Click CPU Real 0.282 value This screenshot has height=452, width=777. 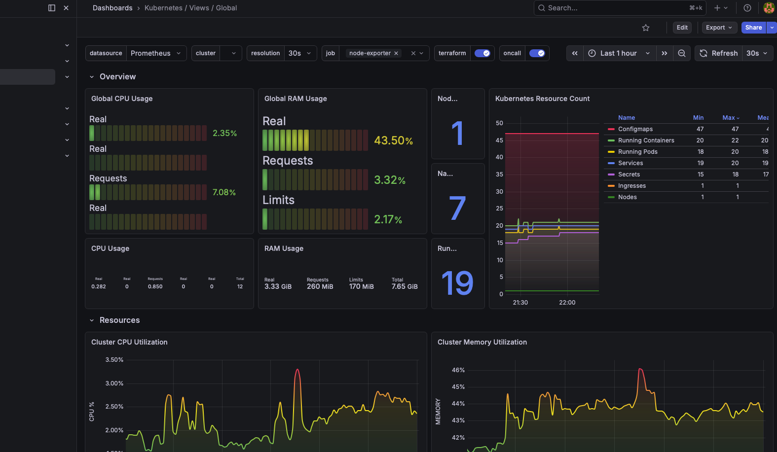(x=99, y=286)
